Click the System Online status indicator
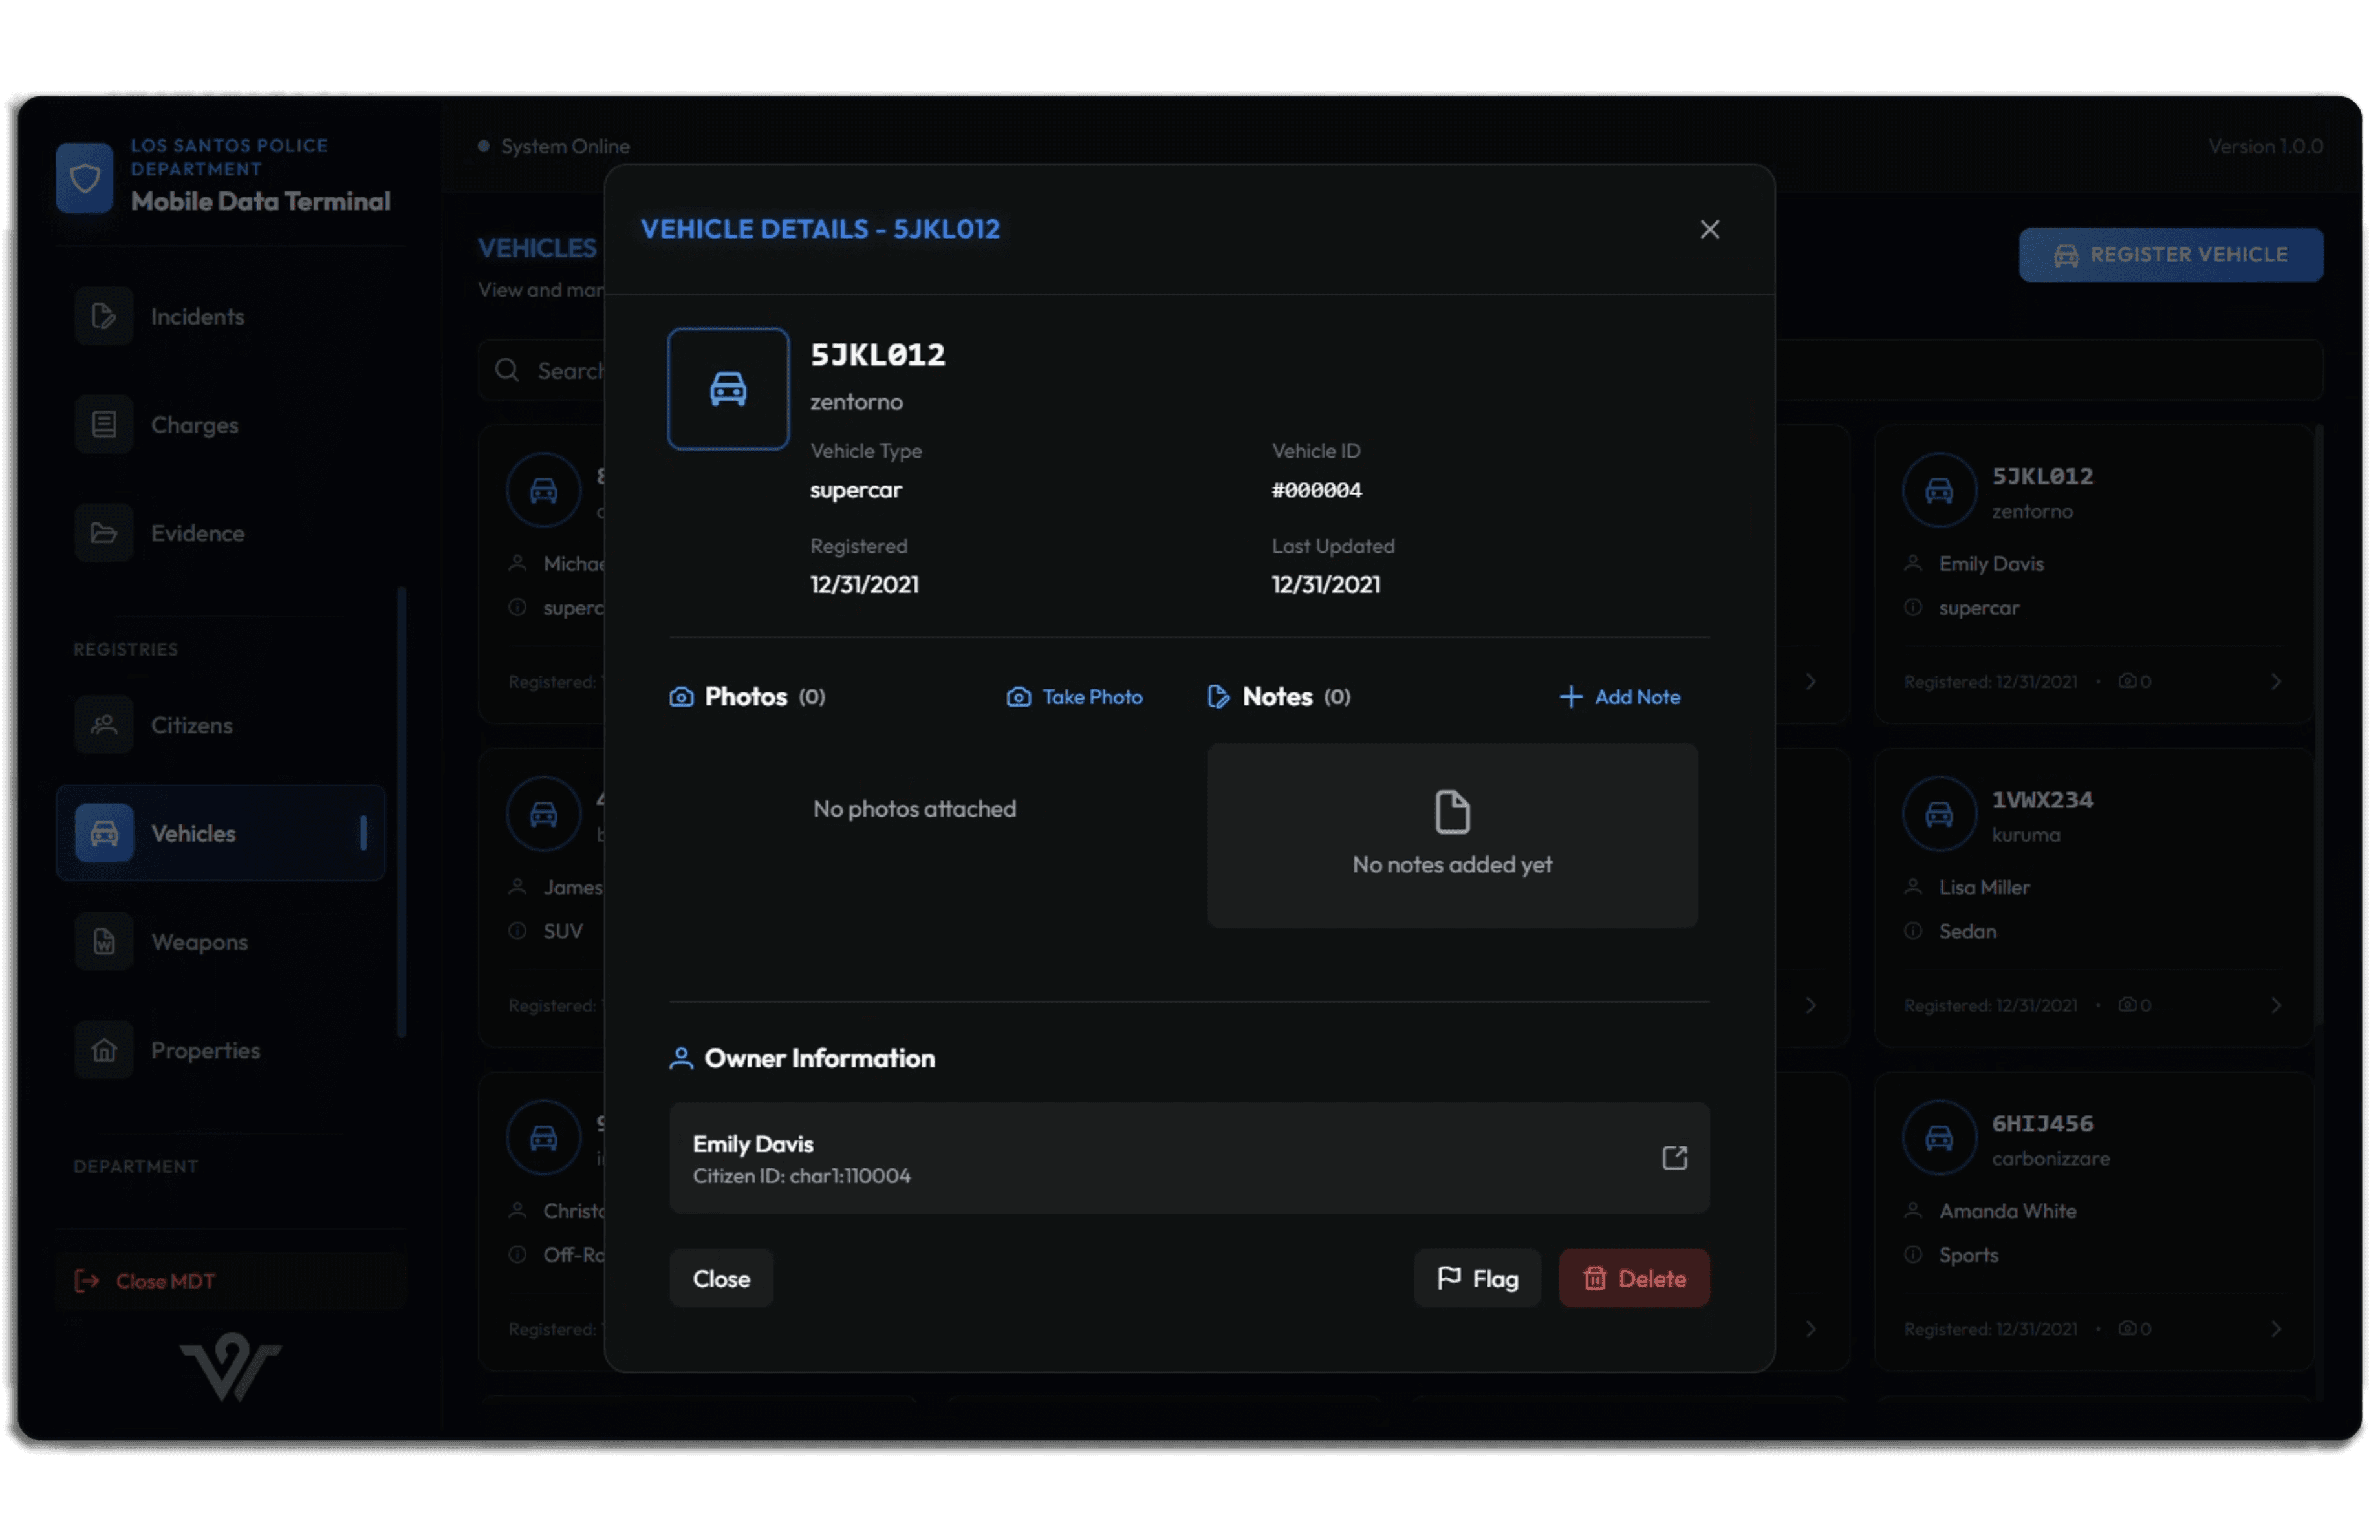 tap(554, 146)
